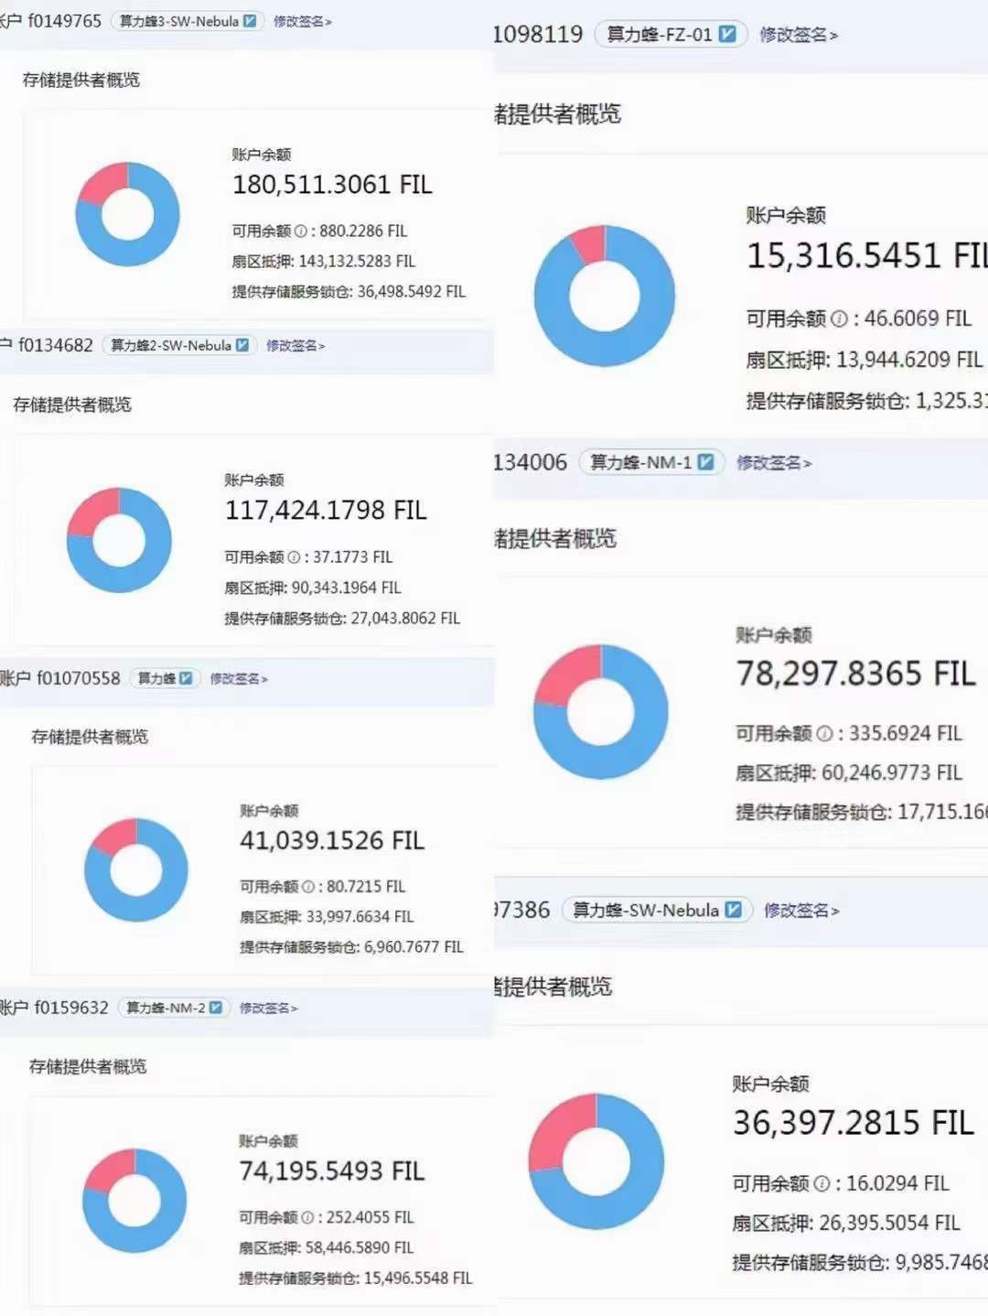This screenshot has width=988, height=1316.
Task: Click sector pledge 13,944.6209 FIL
Action: click(909, 359)
